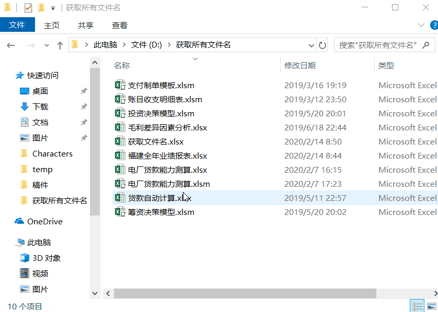The width and height of the screenshot is (438, 312).
Task: Open 视频 in navigation pane
Action: click(x=40, y=273)
